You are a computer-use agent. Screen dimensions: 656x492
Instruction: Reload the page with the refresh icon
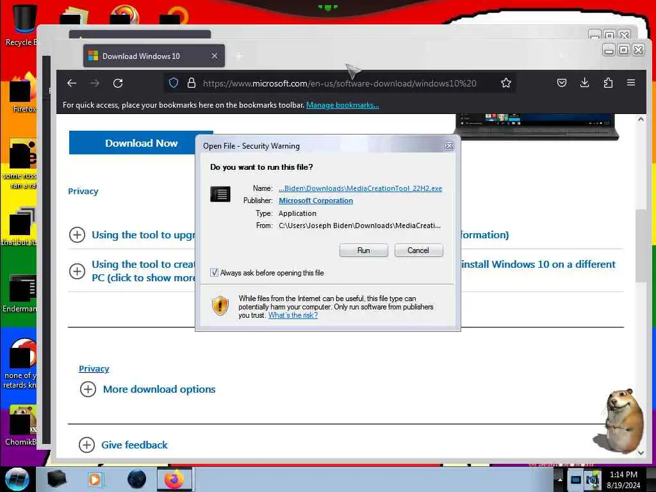[x=118, y=83]
